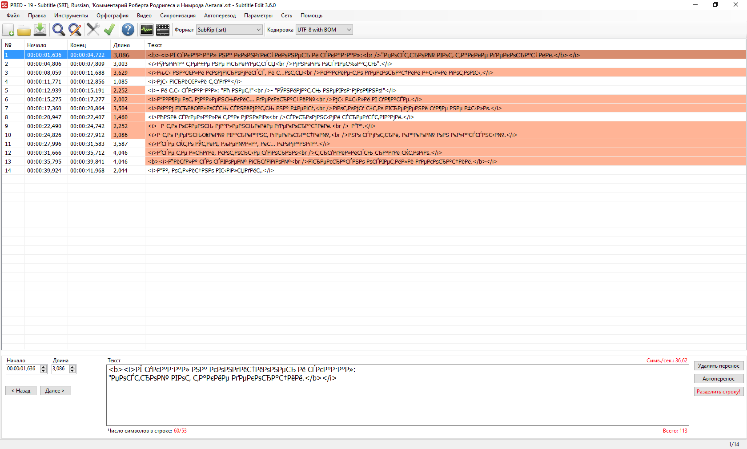Toggle the video clapperboard icon

[163, 30]
